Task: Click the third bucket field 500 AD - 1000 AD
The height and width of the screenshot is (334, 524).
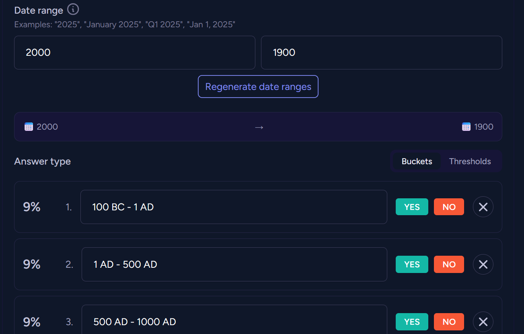Action: pos(234,322)
